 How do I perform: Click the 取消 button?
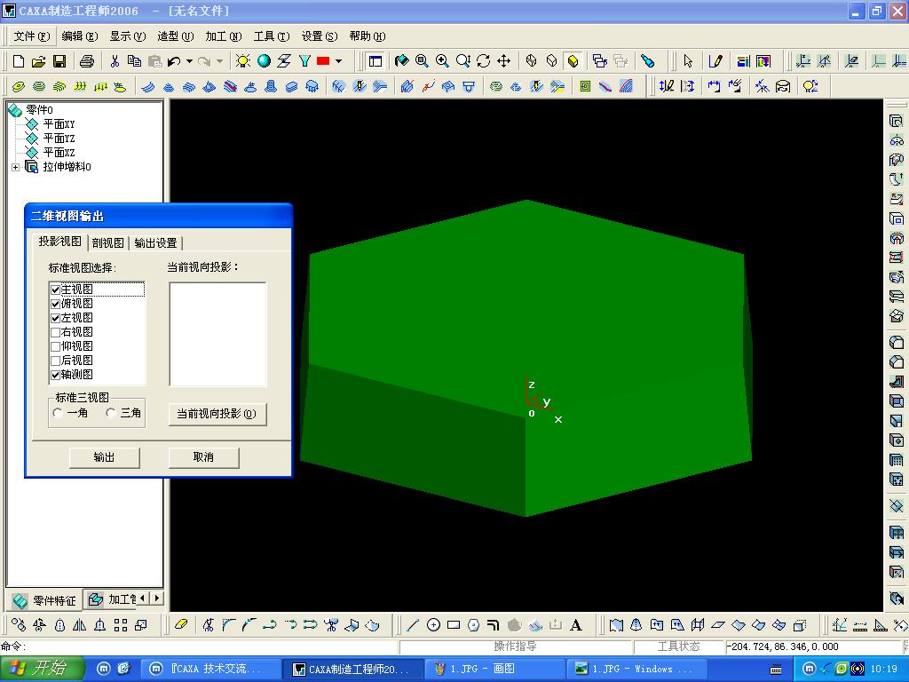203,457
